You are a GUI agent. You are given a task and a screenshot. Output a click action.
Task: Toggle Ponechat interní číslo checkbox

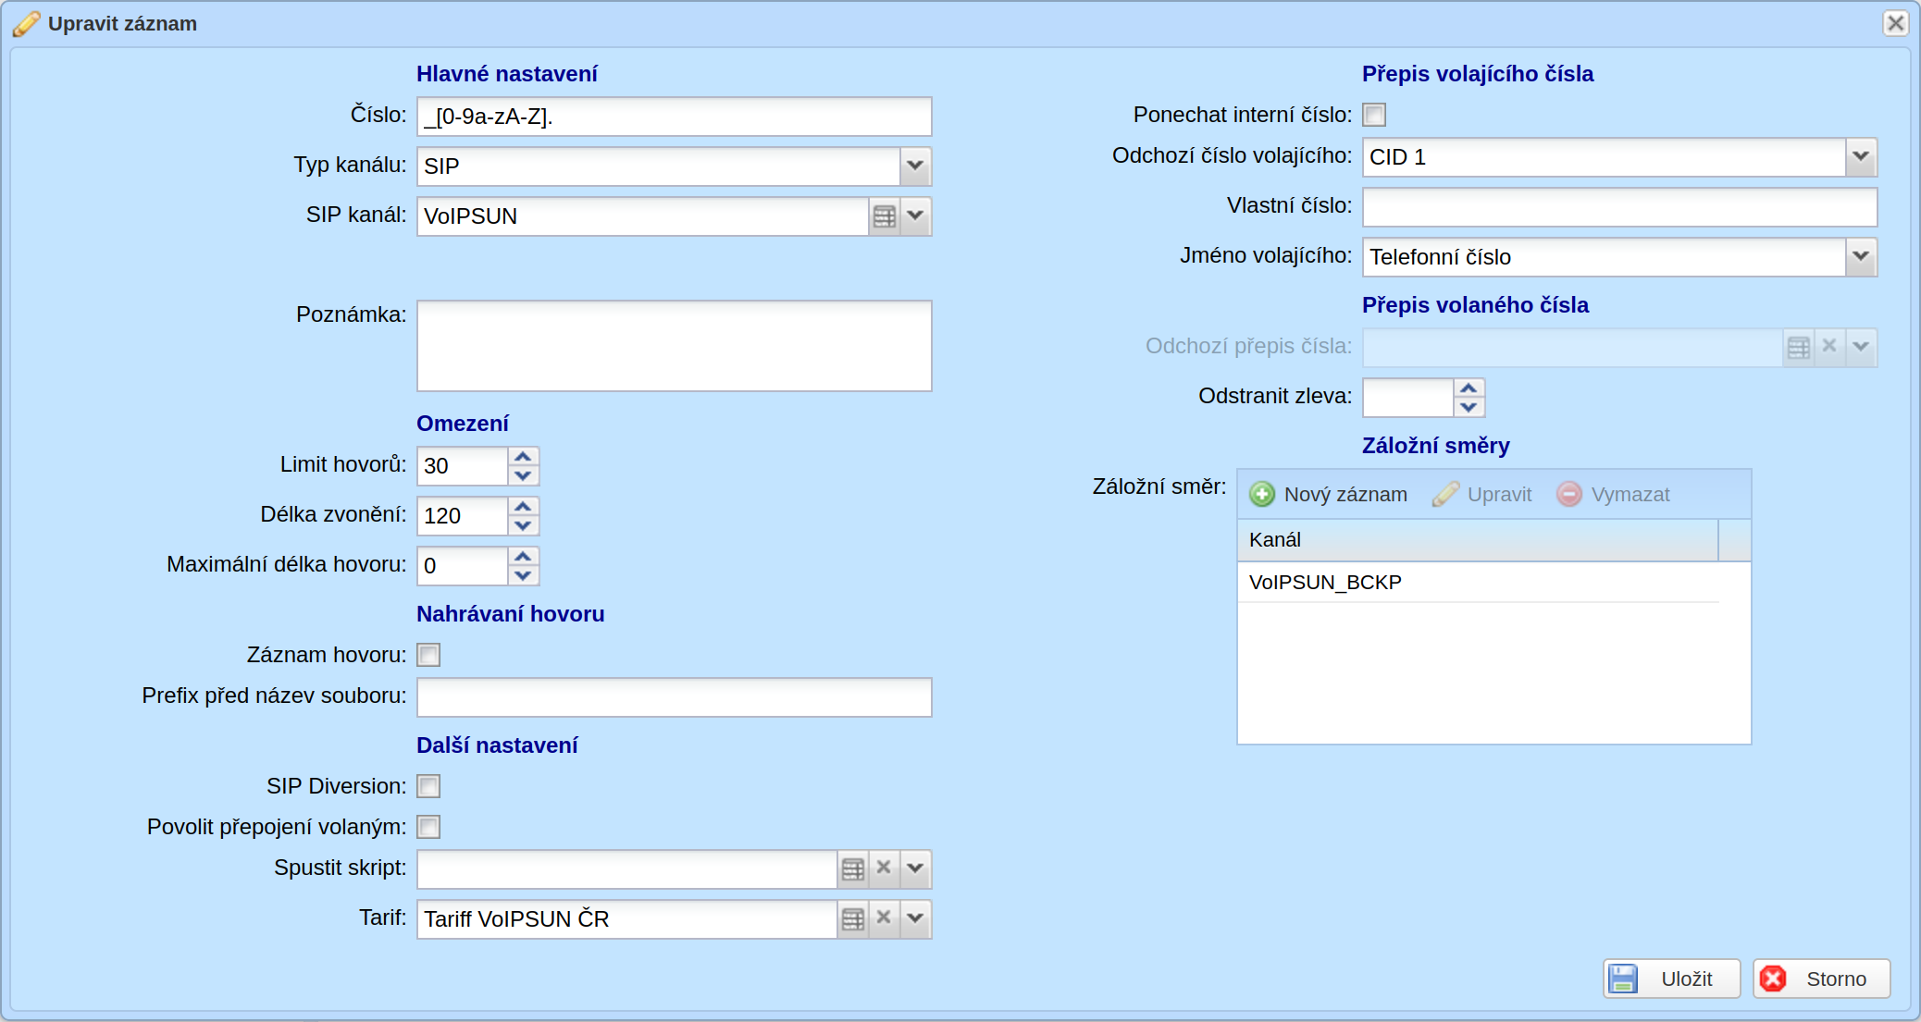click(x=1374, y=115)
